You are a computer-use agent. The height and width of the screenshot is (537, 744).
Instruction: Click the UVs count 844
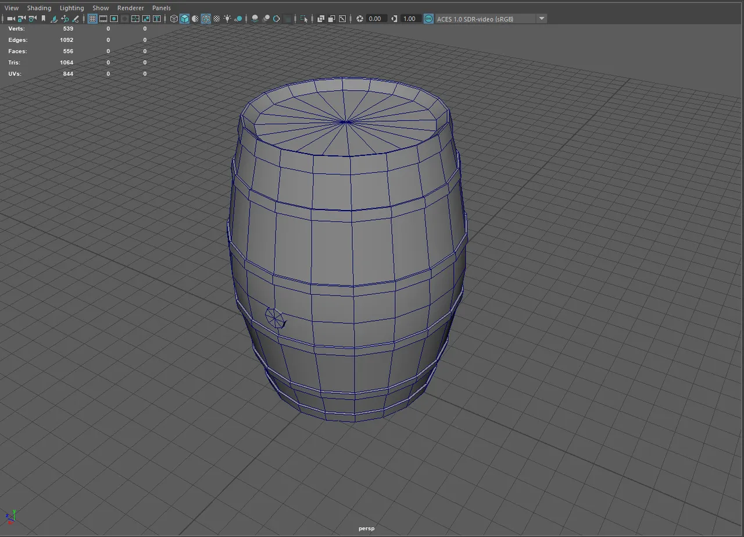68,74
